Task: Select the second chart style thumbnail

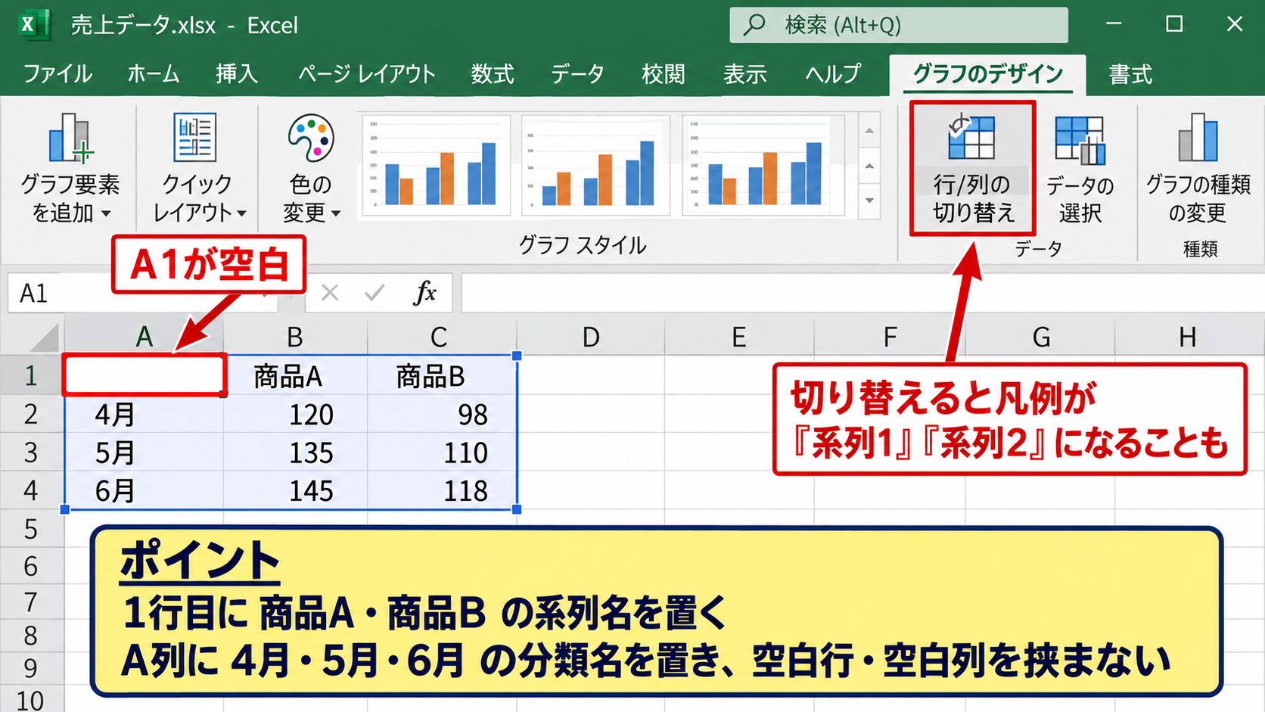Action: (596, 165)
